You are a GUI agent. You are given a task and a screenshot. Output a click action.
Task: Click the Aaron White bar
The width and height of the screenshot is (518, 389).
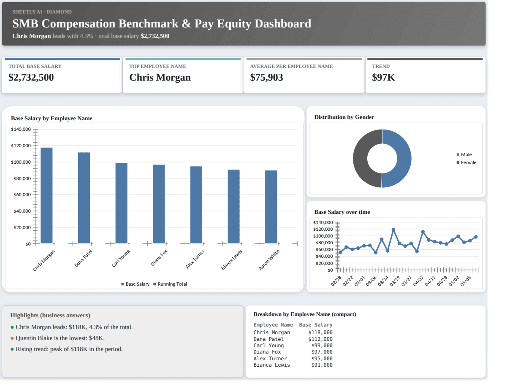point(271,207)
